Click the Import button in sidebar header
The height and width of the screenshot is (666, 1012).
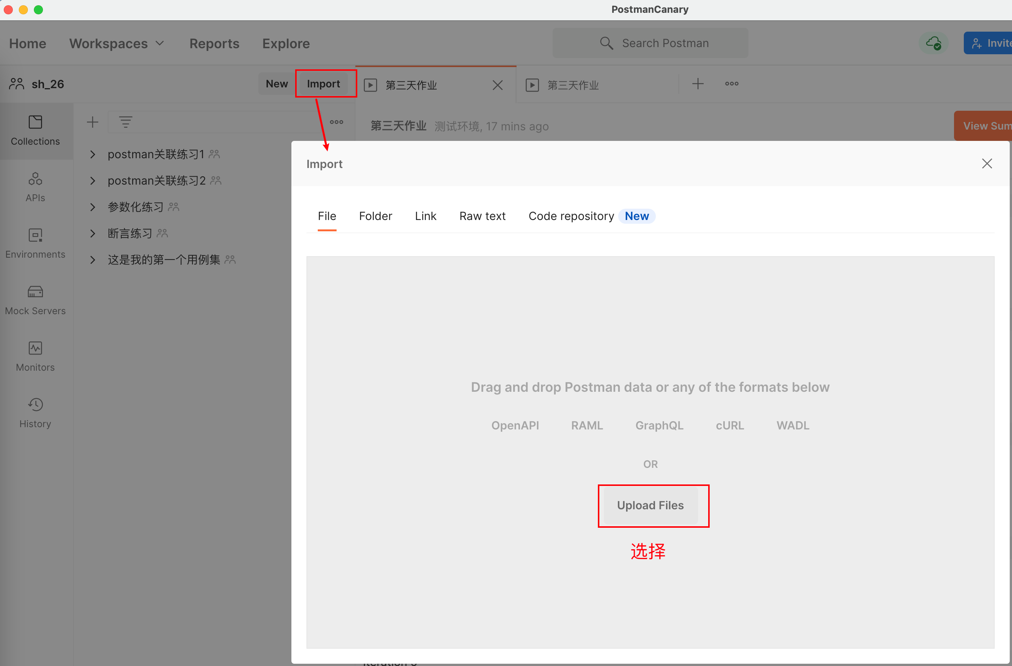tap(323, 84)
